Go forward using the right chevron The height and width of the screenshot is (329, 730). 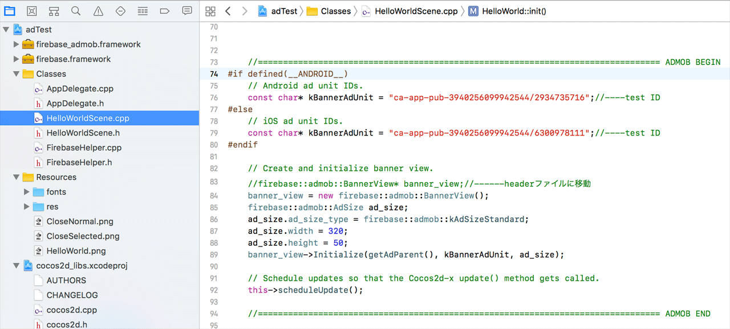point(245,11)
